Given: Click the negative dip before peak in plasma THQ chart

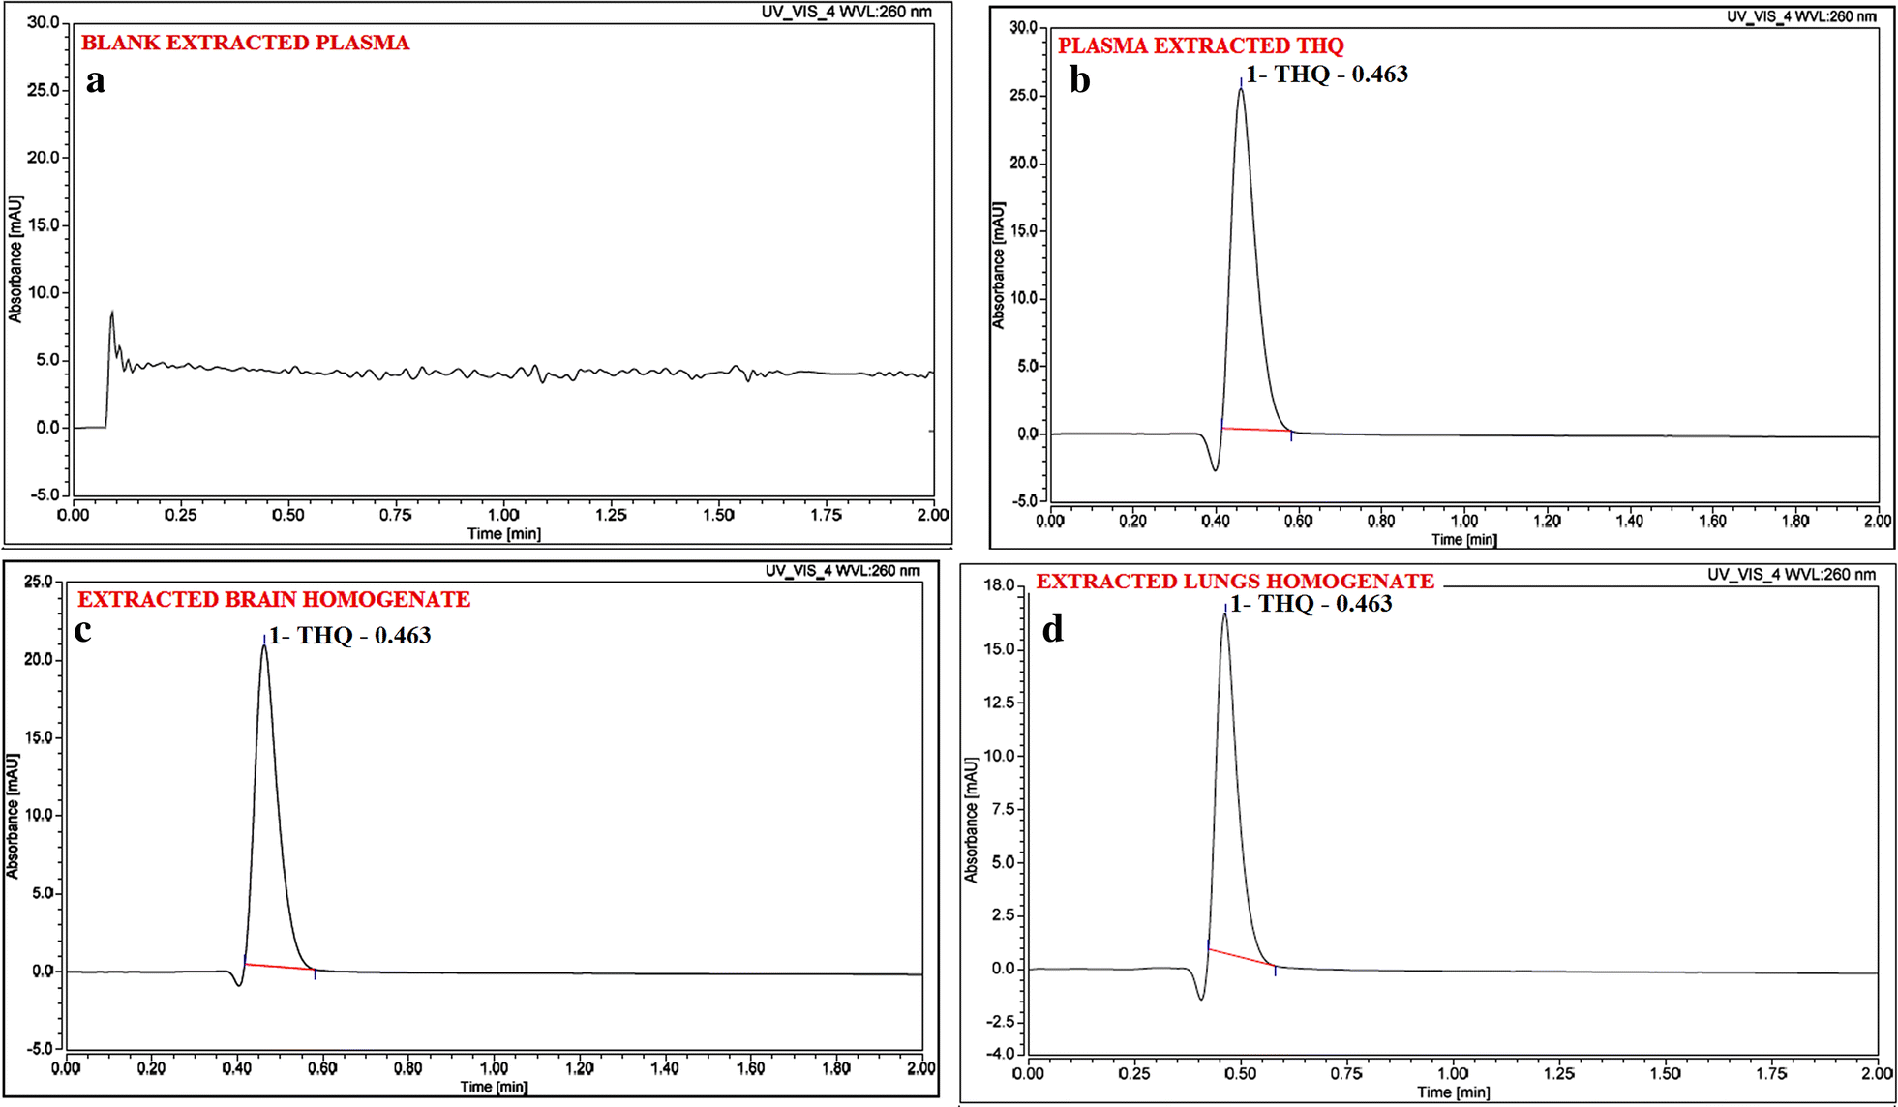Looking at the screenshot, I should point(1216,469).
